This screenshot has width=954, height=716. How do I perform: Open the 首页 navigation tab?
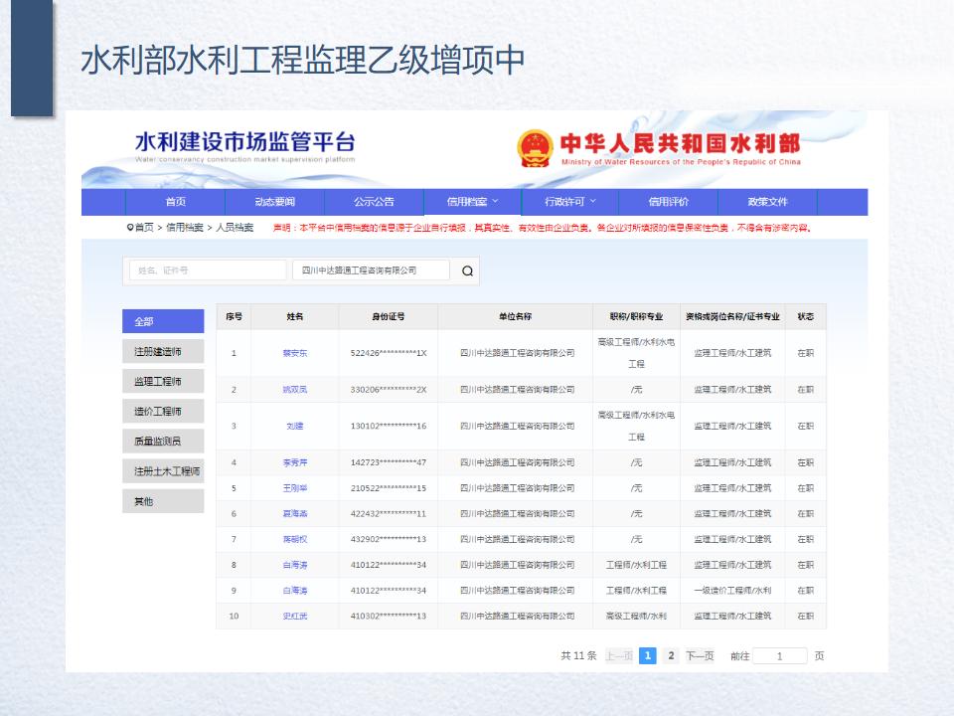tap(175, 202)
